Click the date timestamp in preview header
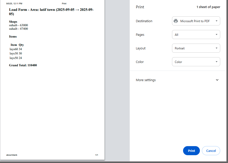Image resolution: width=228 pixels, height=163 pixels. point(14,4)
